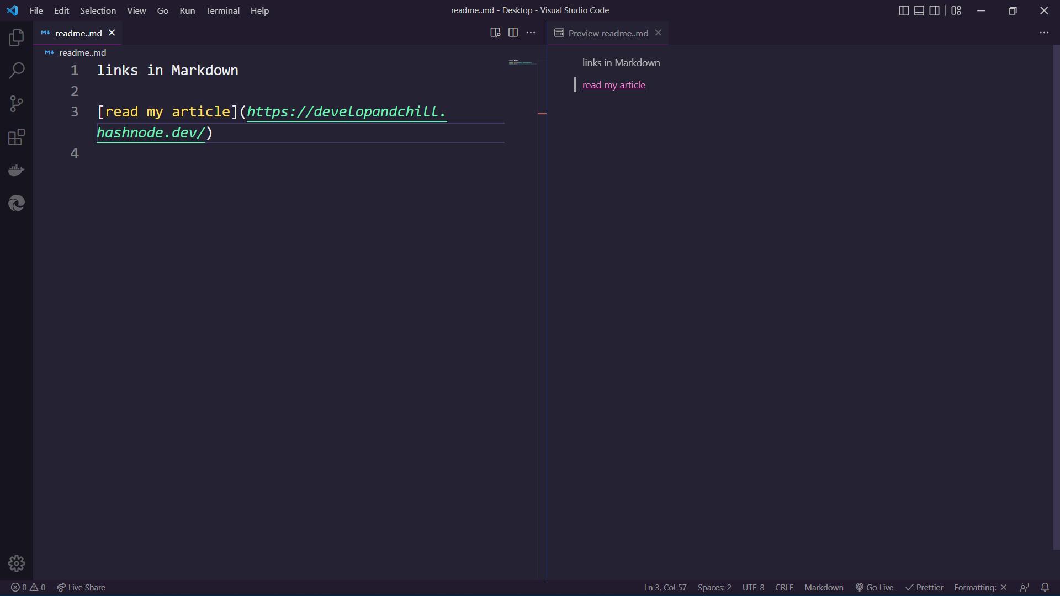Open the Edit menu
1060x596 pixels.
click(x=61, y=10)
